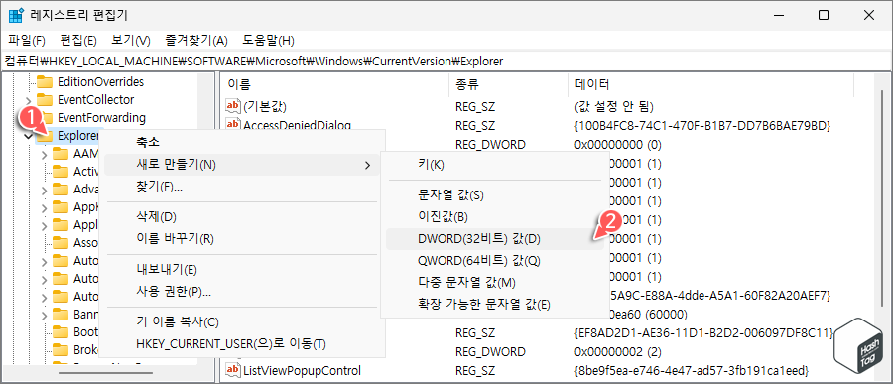Open the 편집(E) menu

(78, 41)
